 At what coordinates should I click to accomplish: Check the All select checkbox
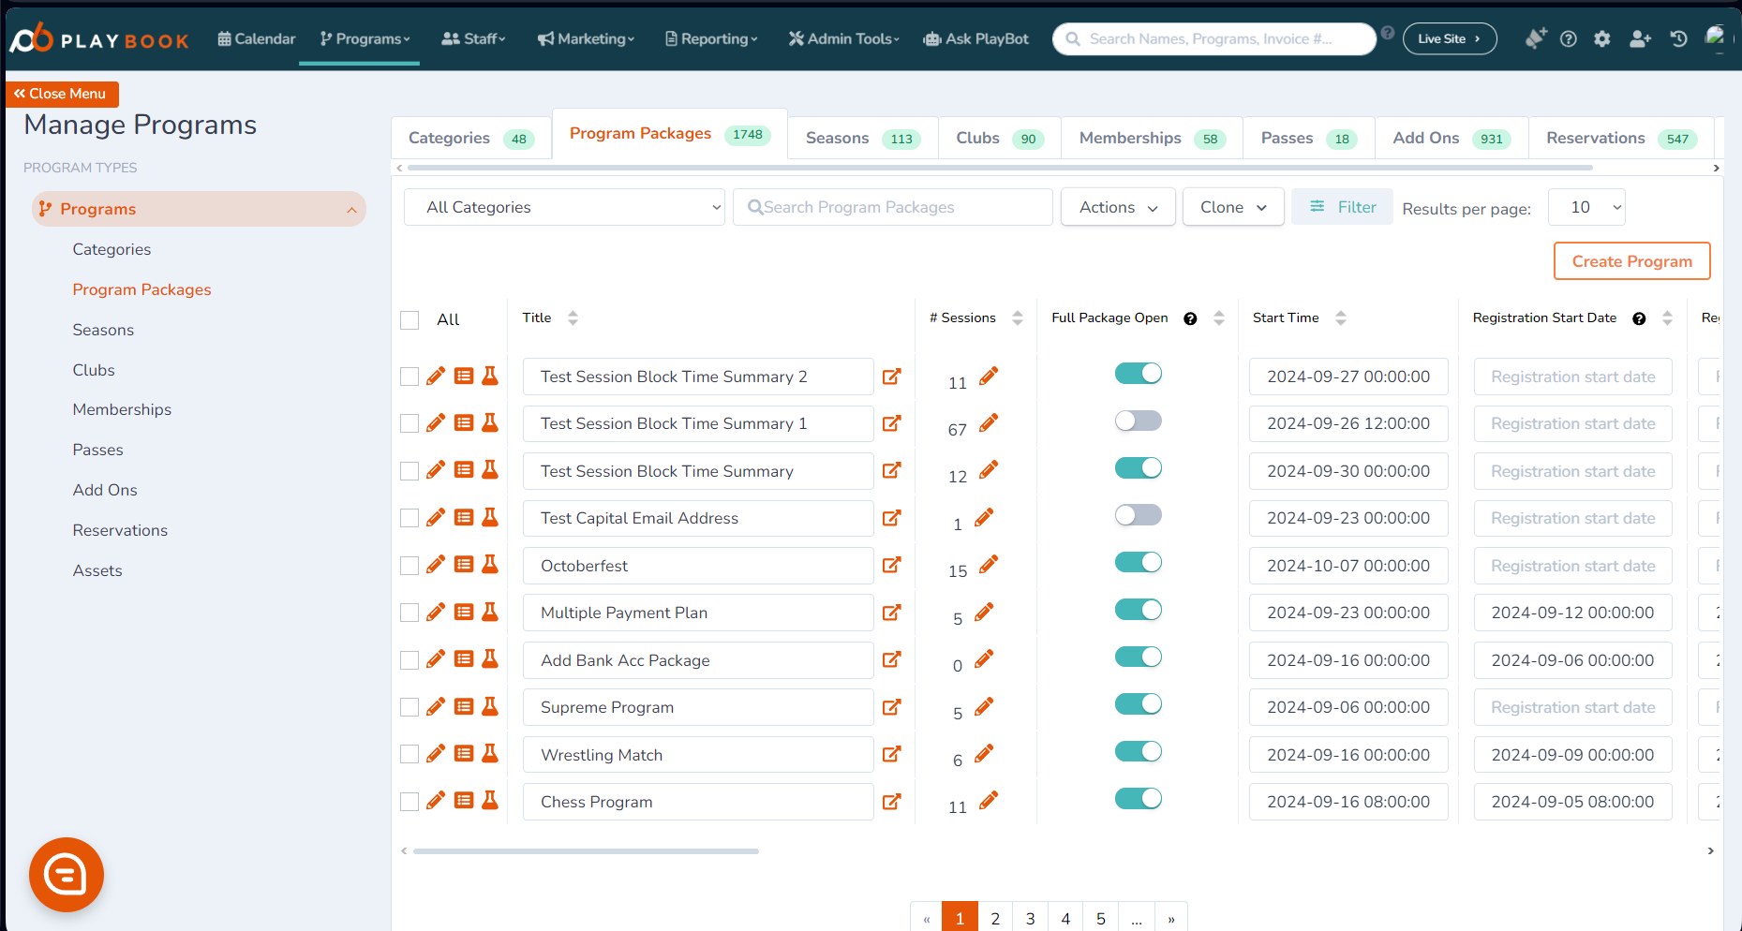[409, 320]
